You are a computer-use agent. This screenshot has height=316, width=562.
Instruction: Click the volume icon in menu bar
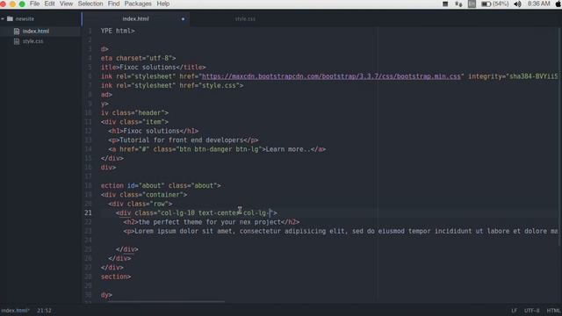pyautogui.click(x=517, y=4)
